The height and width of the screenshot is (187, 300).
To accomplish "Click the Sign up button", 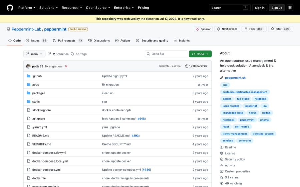I will pyautogui.click(x=277, y=8).
